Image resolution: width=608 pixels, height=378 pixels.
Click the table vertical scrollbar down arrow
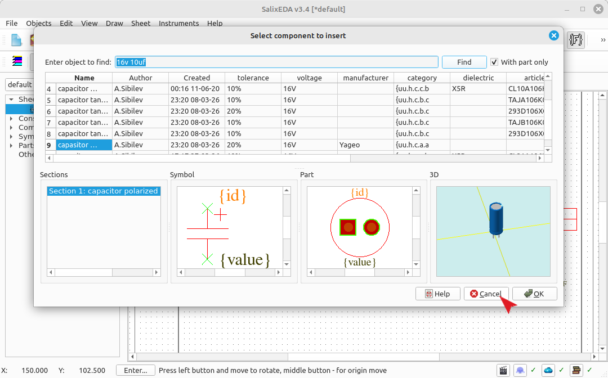click(x=548, y=150)
